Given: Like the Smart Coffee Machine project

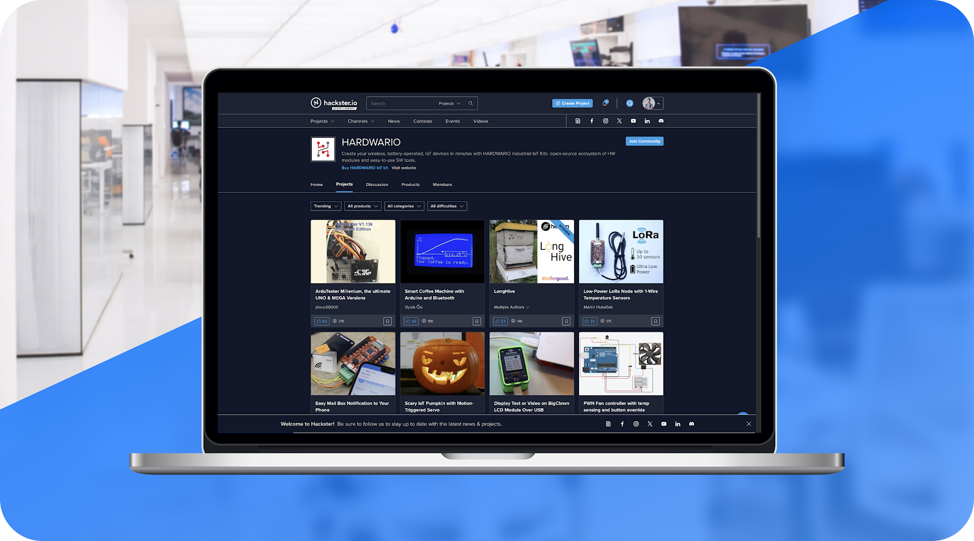Looking at the screenshot, I should click(x=411, y=321).
